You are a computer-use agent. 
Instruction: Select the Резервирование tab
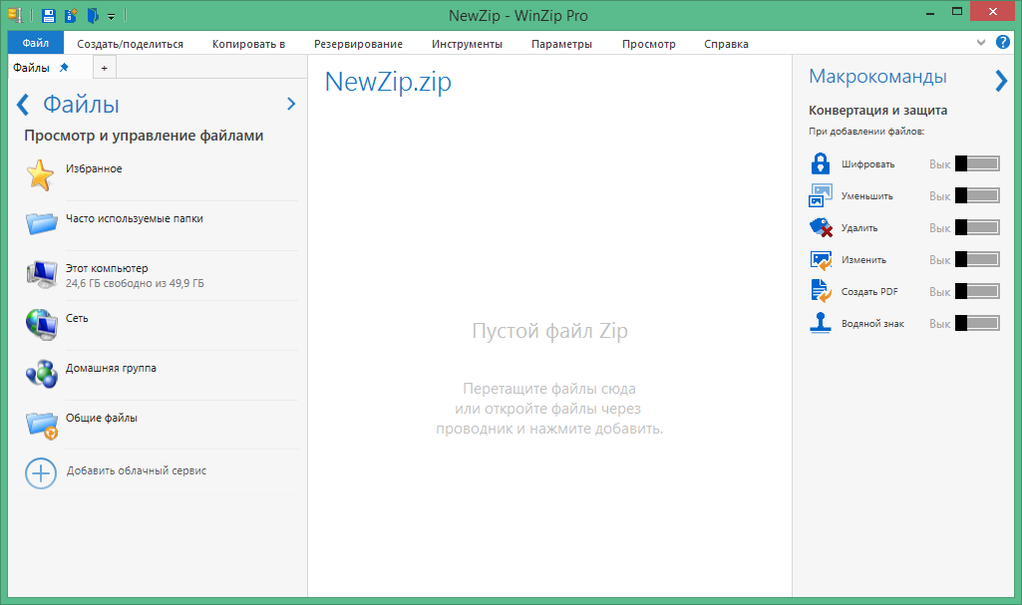point(358,44)
